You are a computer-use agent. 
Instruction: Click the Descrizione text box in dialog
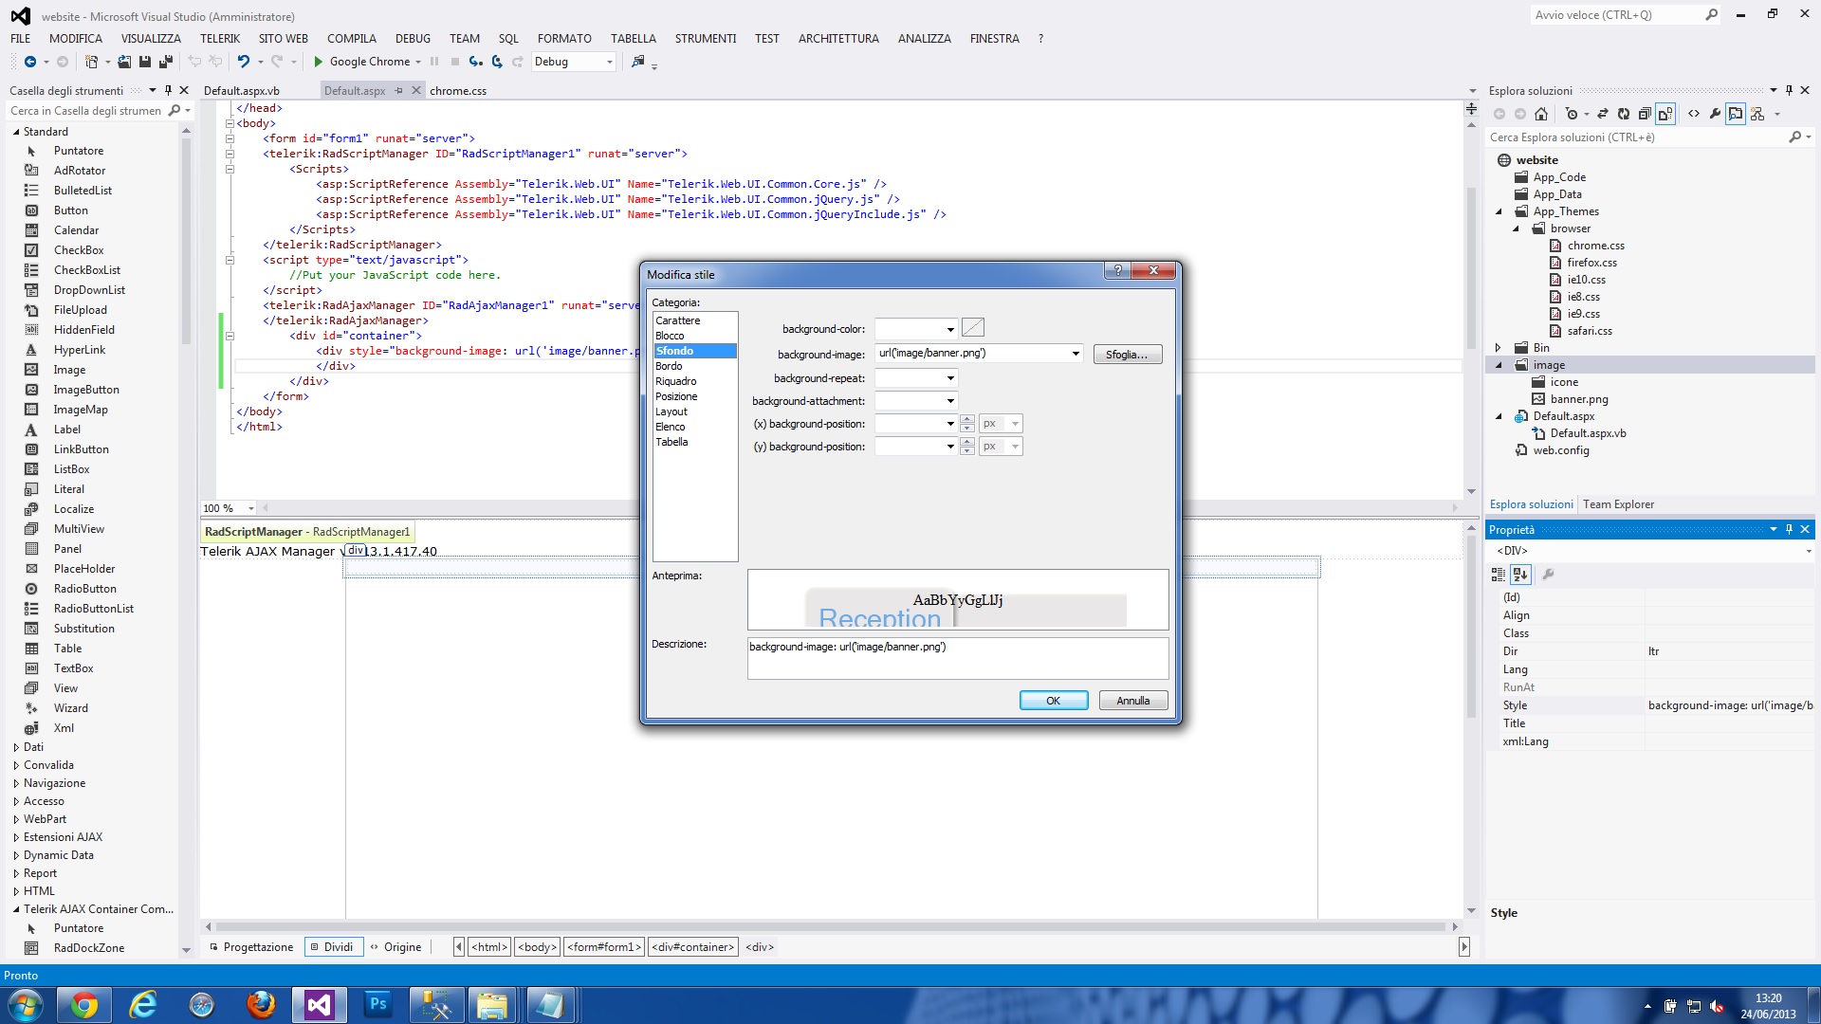pos(958,658)
